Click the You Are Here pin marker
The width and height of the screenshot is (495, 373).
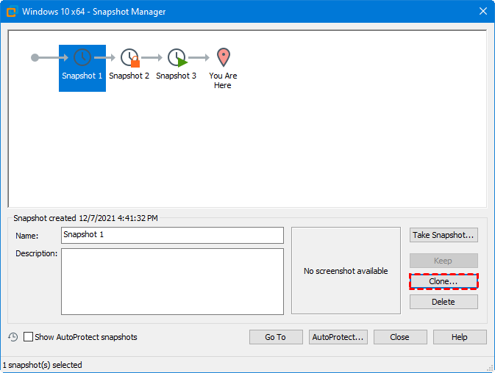(224, 57)
